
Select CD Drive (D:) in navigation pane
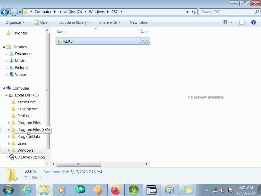pyautogui.click(x=30, y=157)
